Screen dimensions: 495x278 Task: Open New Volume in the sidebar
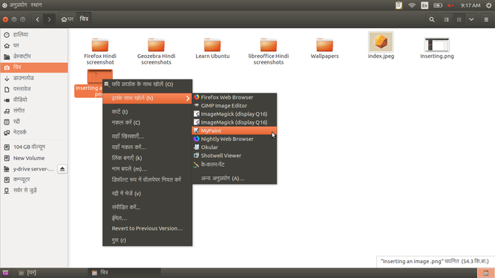(x=34, y=158)
